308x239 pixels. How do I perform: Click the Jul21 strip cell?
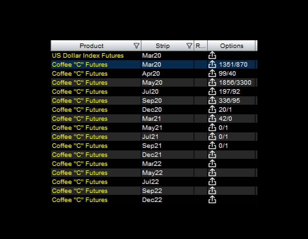[167, 137]
